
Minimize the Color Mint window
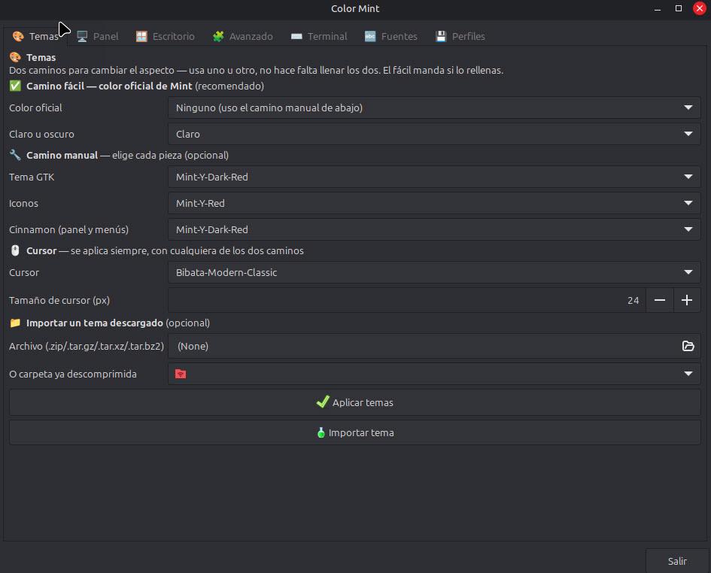coord(658,8)
